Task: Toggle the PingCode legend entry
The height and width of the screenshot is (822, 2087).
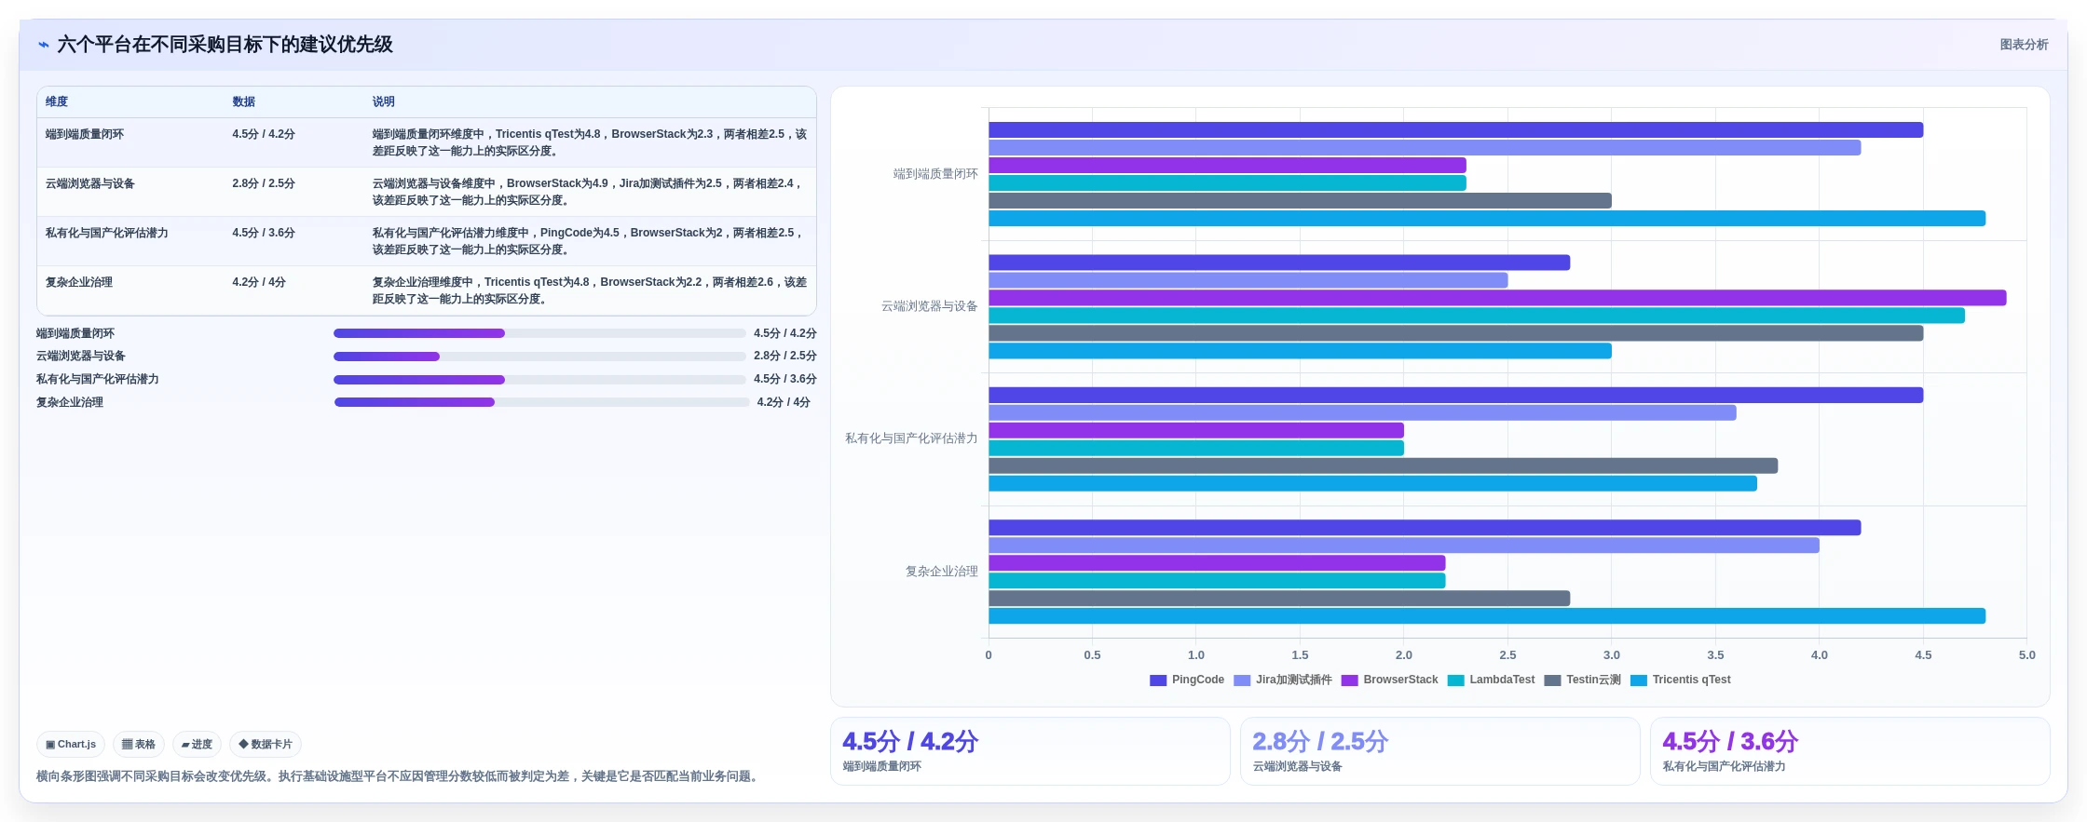Action: 1187,680
